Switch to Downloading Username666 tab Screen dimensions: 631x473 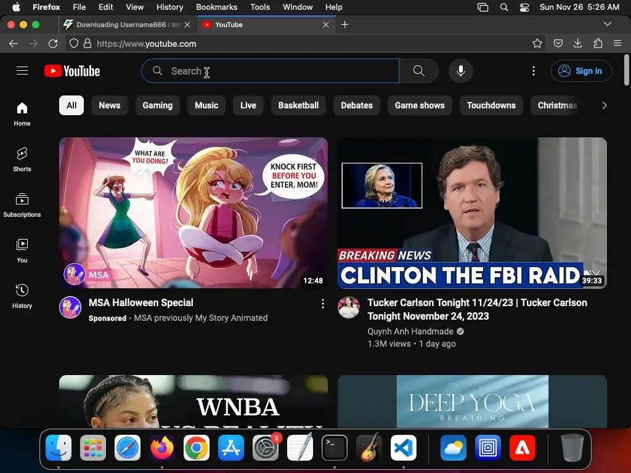[127, 25]
